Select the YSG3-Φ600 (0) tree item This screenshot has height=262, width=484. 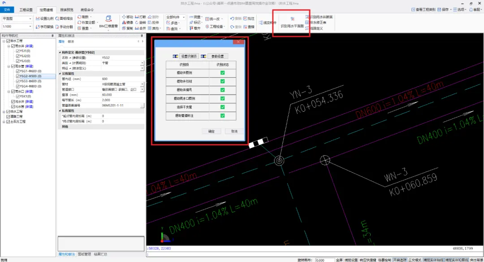(x=30, y=81)
